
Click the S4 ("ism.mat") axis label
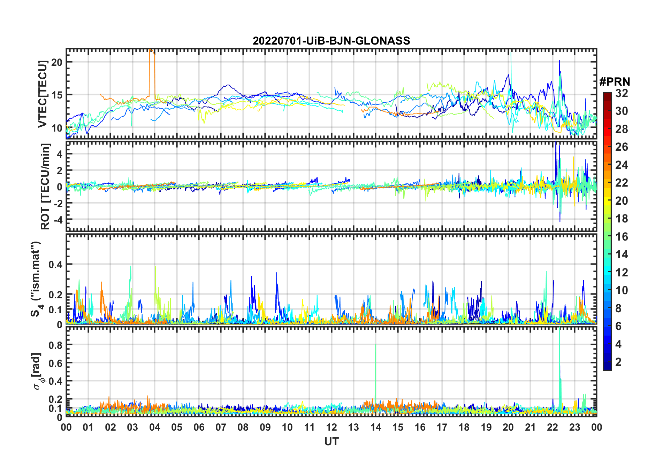(36, 279)
